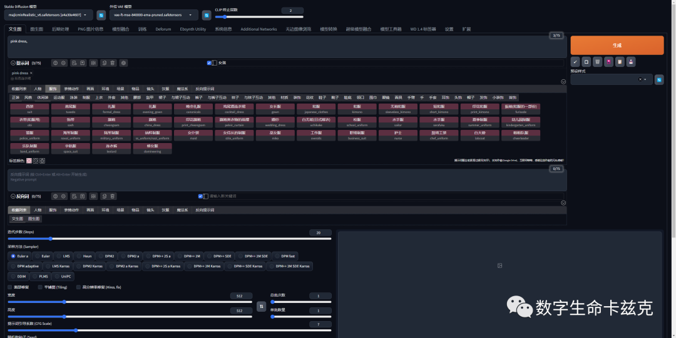Click the arrow icon below Generate

pyautogui.click(x=575, y=62)
